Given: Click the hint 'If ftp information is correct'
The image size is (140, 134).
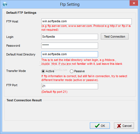Looking at the screenshot, I should (x=84, y=78).
